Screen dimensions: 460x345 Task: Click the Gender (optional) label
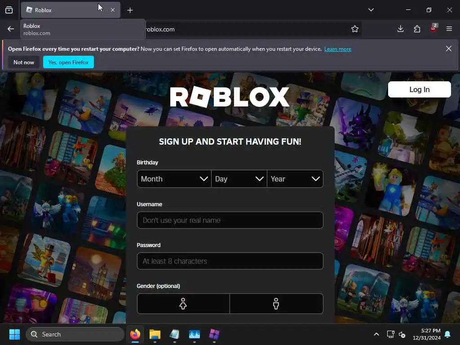point(159,286)
